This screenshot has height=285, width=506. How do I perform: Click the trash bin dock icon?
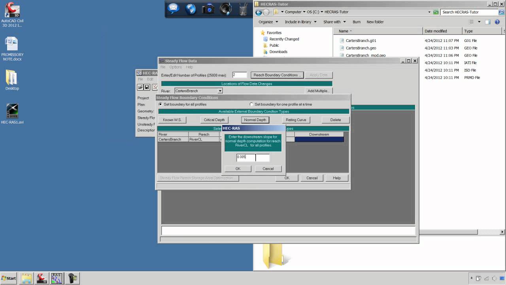[x=243, y=9]
